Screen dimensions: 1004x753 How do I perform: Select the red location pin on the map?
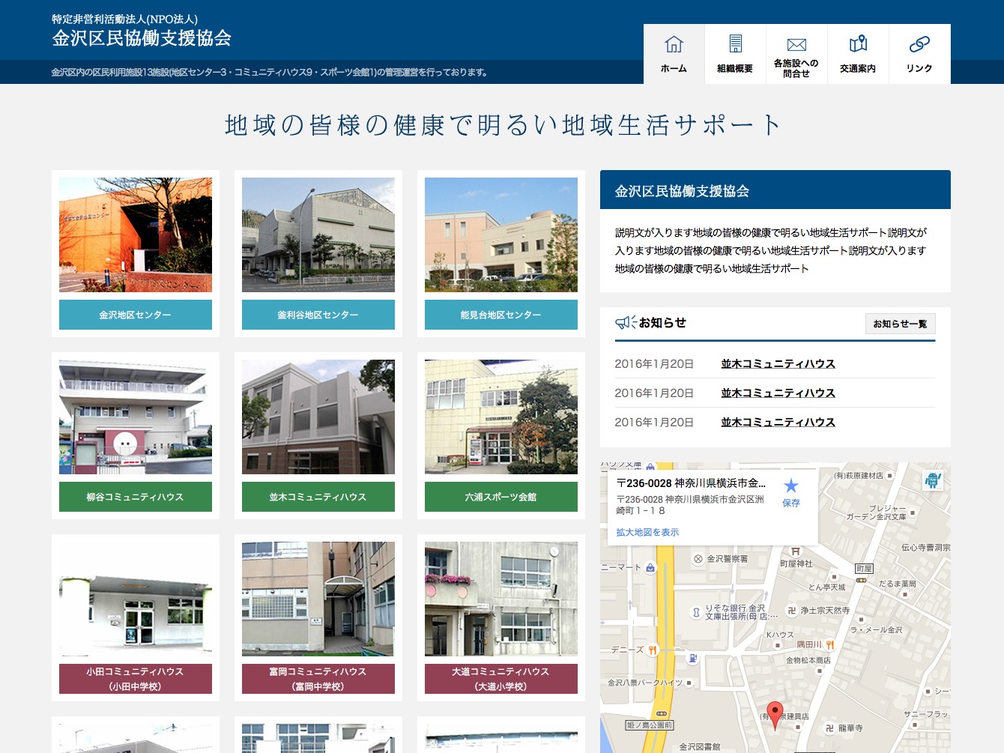[775, 716]
